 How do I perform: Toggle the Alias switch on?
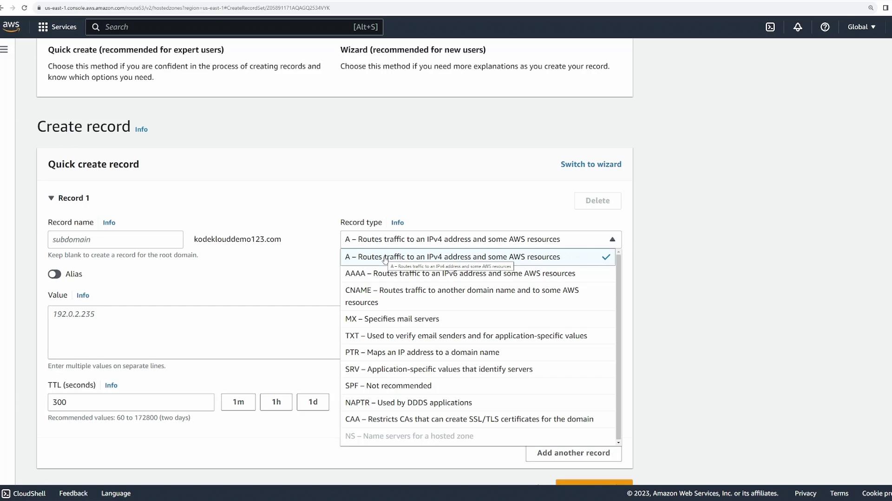pyautogui.click(x=54, y=274)
